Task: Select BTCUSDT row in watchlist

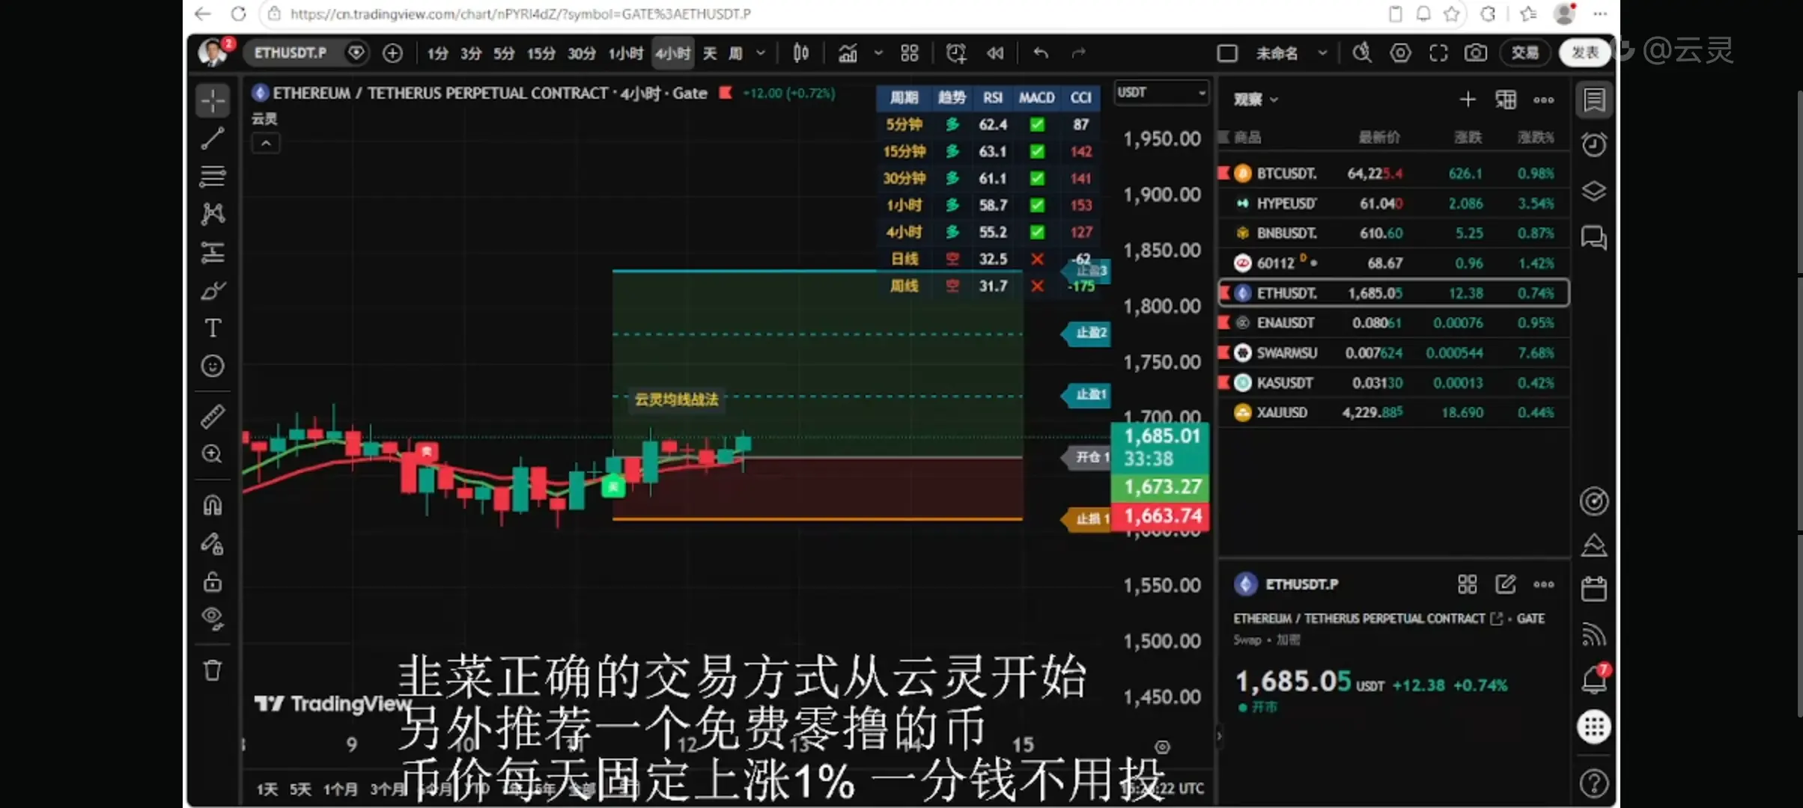Action: tap(1394, 174)
